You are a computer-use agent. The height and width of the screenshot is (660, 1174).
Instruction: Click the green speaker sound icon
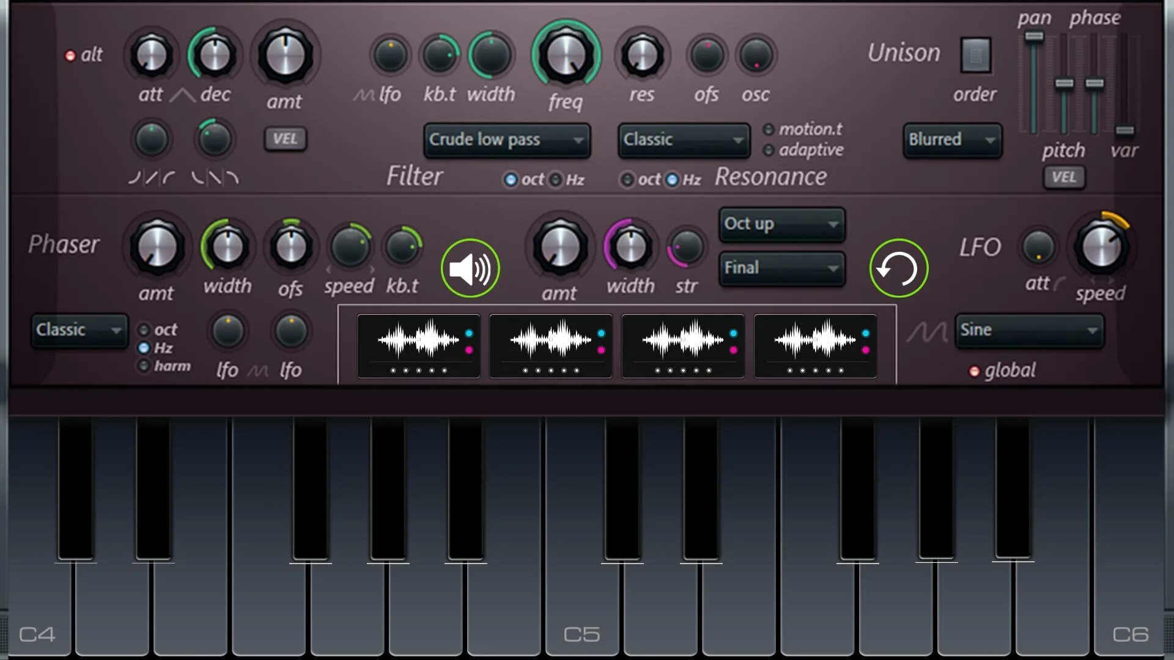[x=470, y=268]
